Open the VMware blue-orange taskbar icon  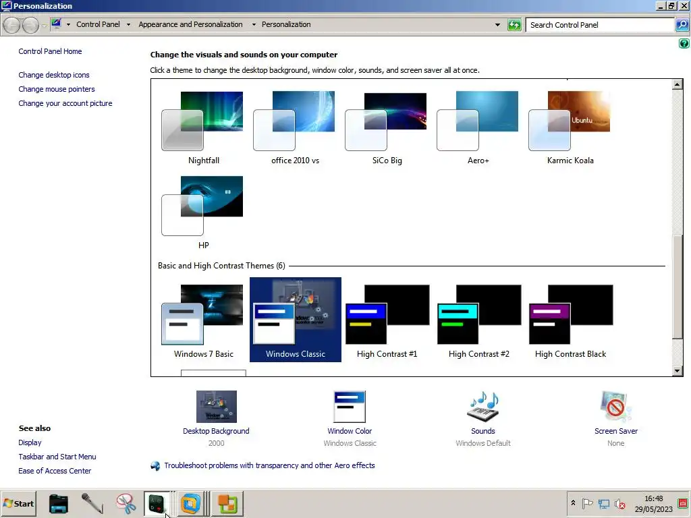(190, 503)
